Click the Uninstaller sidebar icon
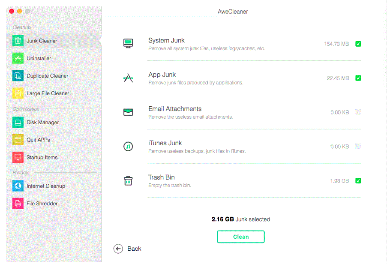The image size is (387, 264). [18, 58]
